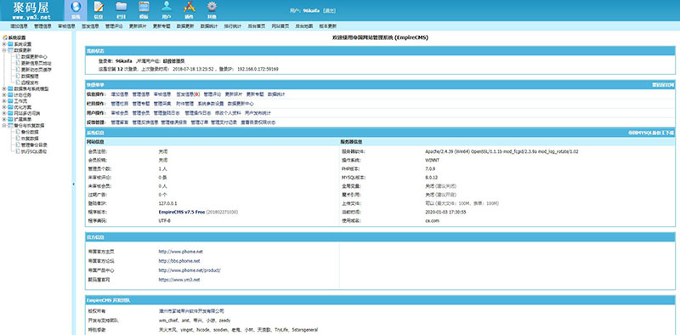Select 管理评论 in the top shortcut bar
680x335 pixels.
point(114,26)
